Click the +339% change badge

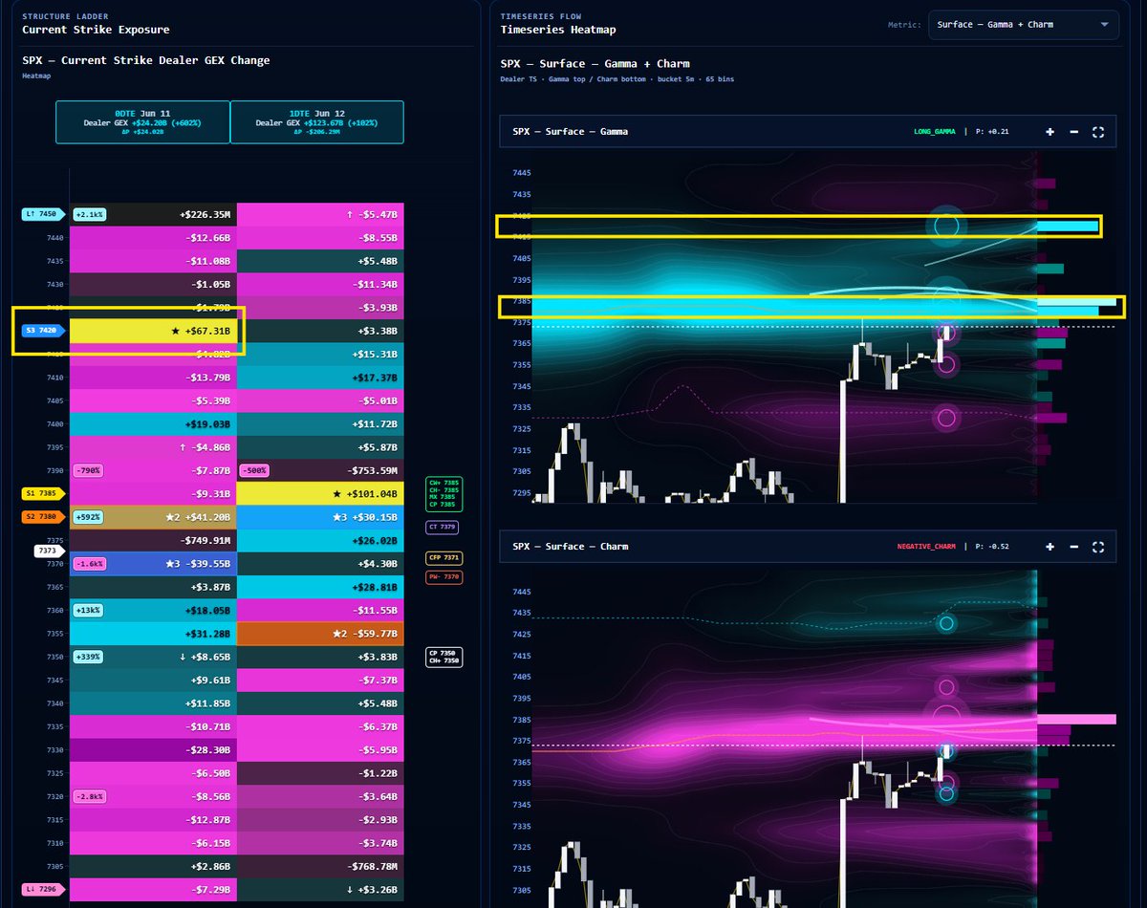tap(88, 657)
